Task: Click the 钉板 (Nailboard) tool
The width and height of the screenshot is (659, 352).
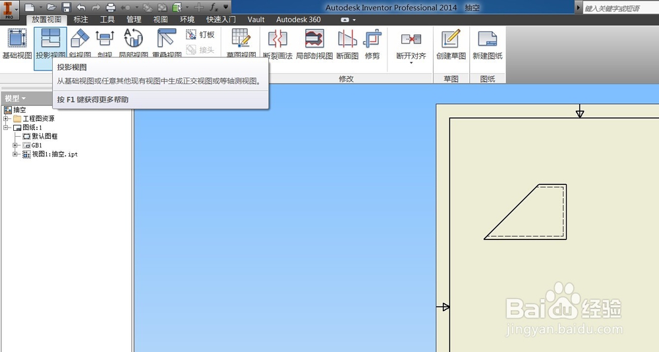Action: click(x=200, y=34)
